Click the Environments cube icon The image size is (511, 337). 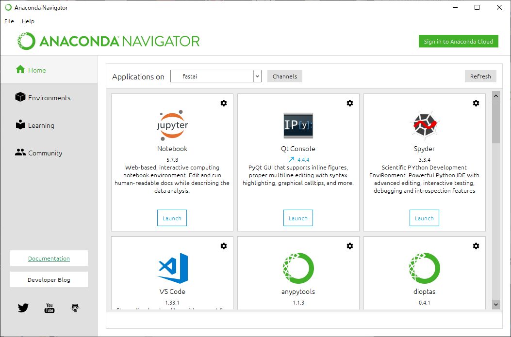[x=20, y=97]
